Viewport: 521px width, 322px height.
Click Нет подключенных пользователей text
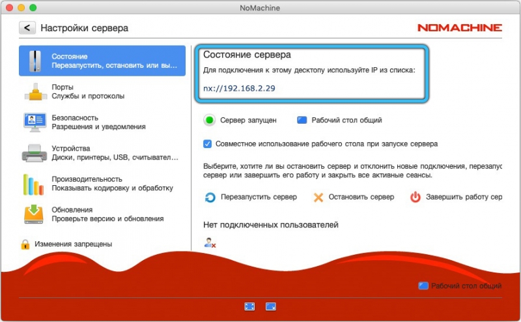tap(271, 225)
